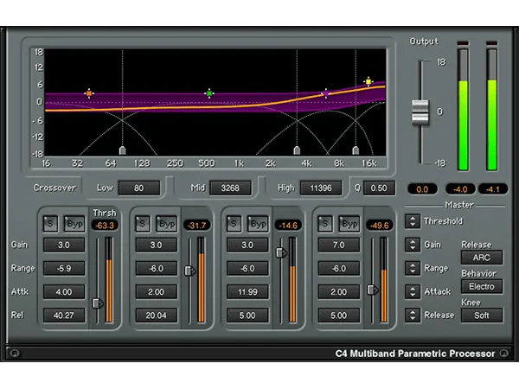
Task: Click the output level readout 0.0
Action: (422, 189)
